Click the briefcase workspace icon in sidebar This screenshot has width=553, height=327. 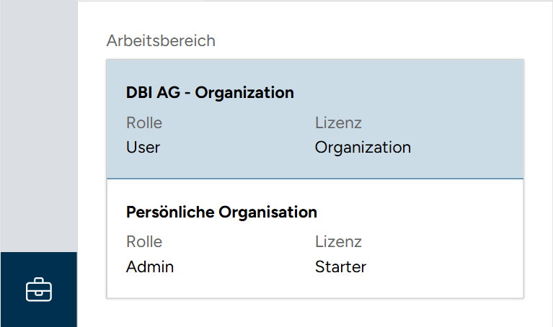pyautogui.click(x=39, y=290)
